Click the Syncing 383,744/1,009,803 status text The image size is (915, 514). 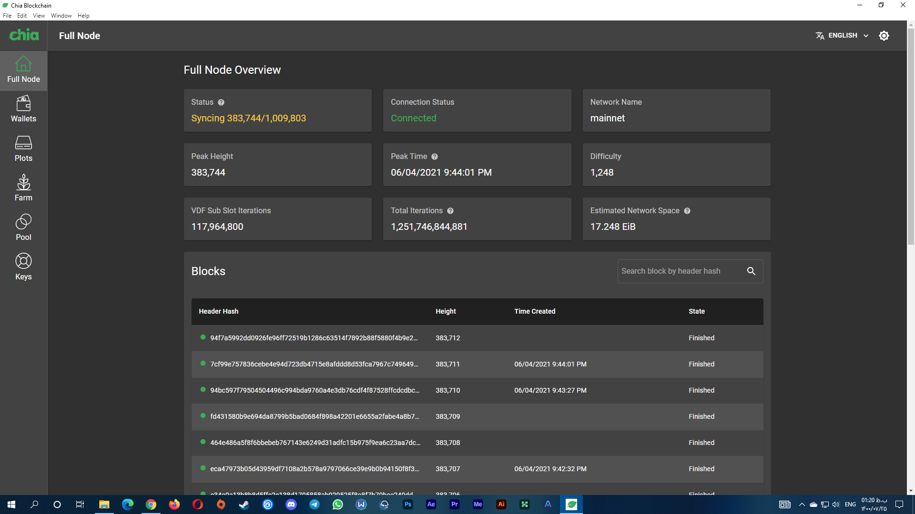click(249, 118)
